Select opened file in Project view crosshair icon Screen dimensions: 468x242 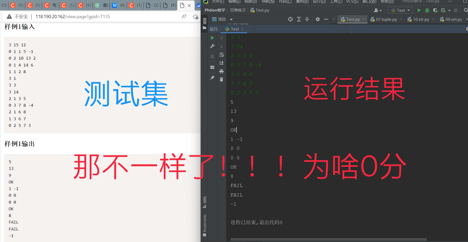[290, 19]
